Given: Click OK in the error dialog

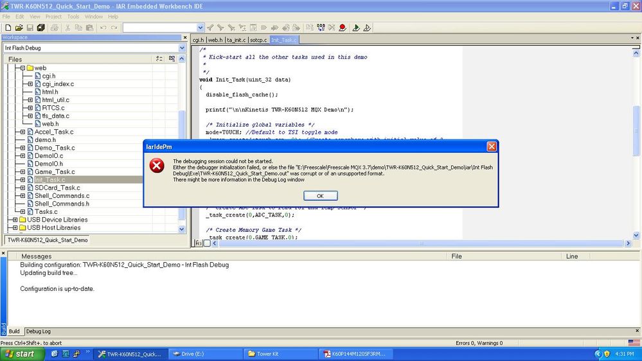Looking at the screenshot, I should click(x=321, y=196).
